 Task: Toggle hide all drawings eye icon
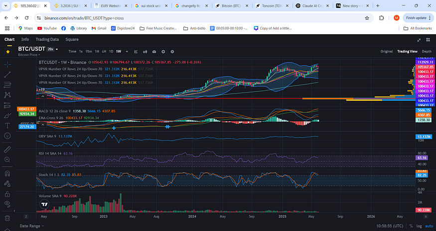pos(7,204)
